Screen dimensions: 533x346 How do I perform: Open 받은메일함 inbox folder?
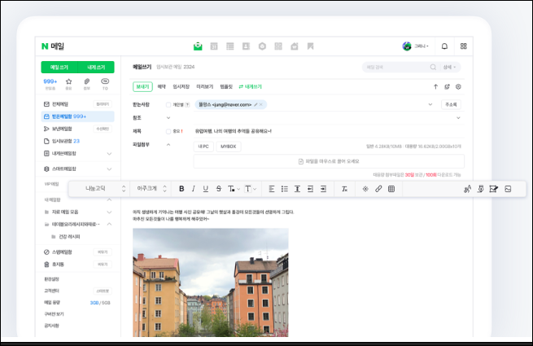click(x=77, y=116)
